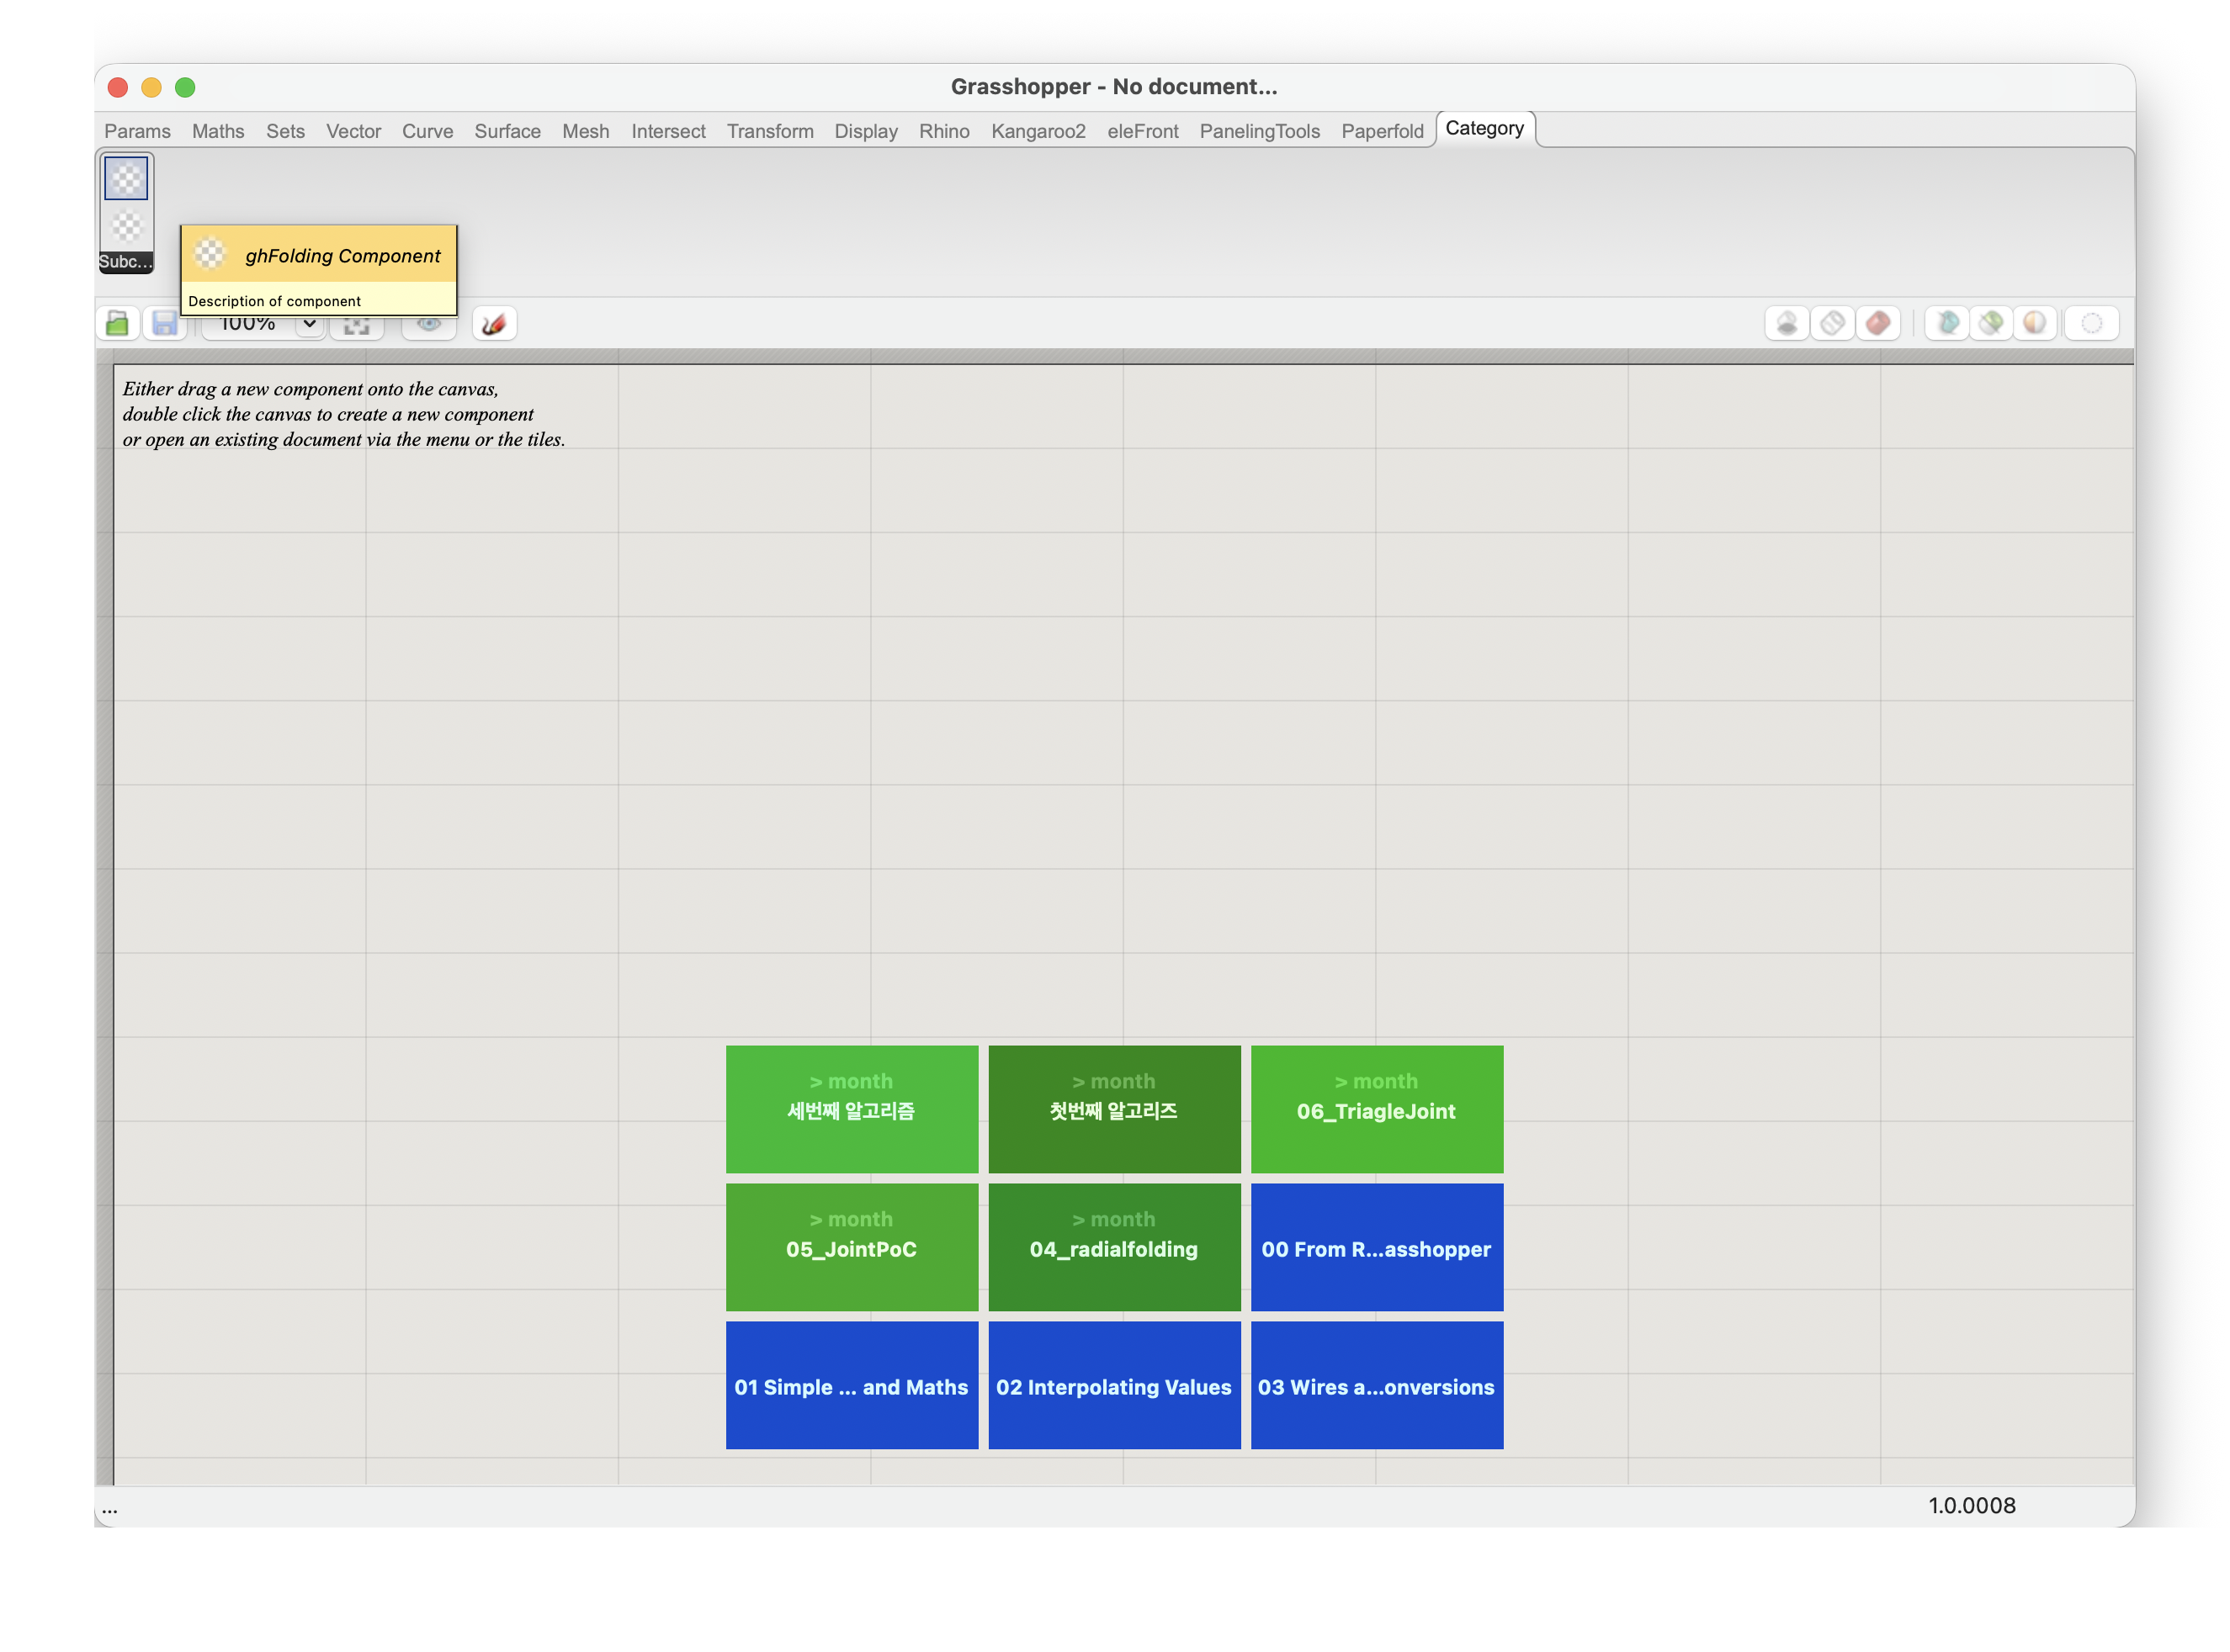This screenshot has width=2230, height=1652.
Task: Toggle green selected-only preview icon
Action: (1991, 324)
